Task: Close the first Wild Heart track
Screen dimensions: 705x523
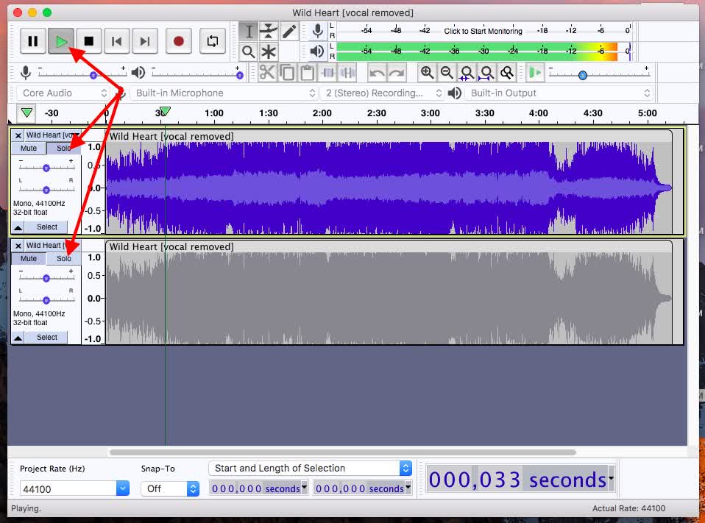Action: pyautogui.click(x=18, y=135)
